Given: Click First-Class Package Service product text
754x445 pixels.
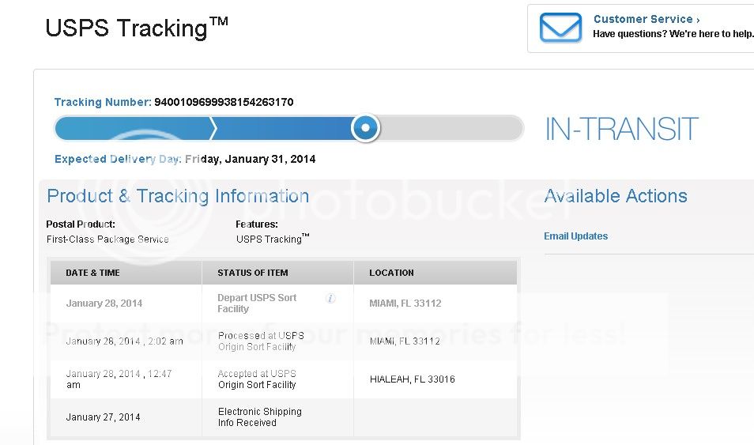Looking at the screenshot, I should coord(107,239).
